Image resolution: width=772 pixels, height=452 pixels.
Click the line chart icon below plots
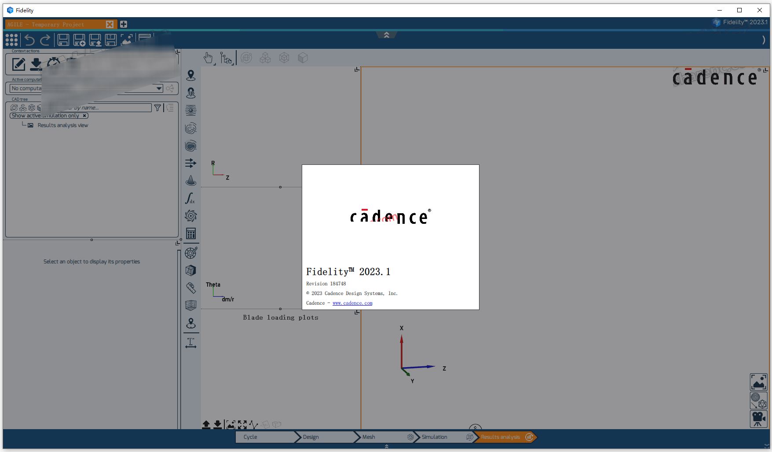click(x=253, y=424)
